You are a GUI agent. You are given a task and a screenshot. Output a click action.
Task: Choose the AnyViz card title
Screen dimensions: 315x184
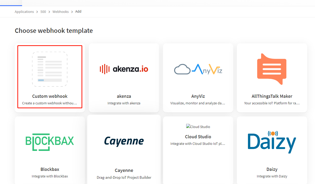(x=198, y=96)
